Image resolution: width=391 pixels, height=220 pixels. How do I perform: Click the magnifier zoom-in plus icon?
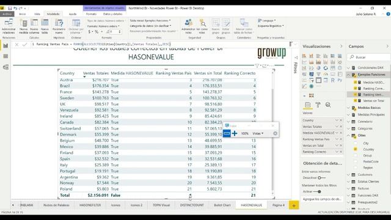pos(235,133)
